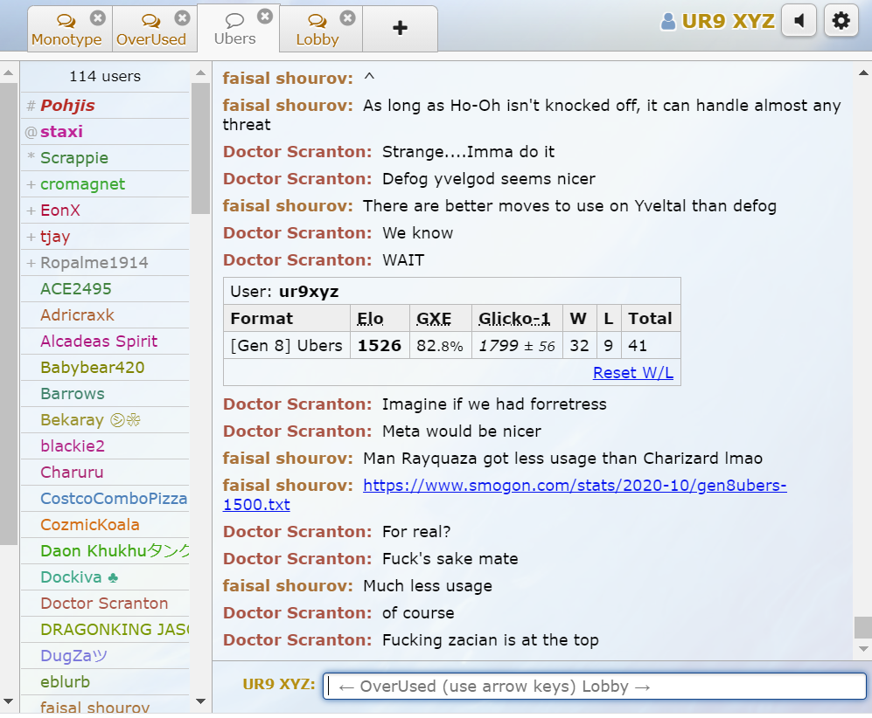This screenshot has width=872, height=718.
Task: Click the chat scrollbar down arrow
Action: [x=862, y=649]
